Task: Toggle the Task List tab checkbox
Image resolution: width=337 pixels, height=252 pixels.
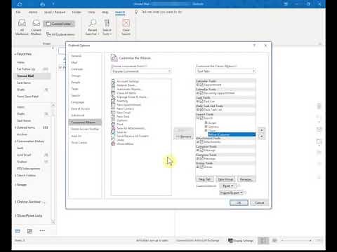Action: tap(201, 101)
